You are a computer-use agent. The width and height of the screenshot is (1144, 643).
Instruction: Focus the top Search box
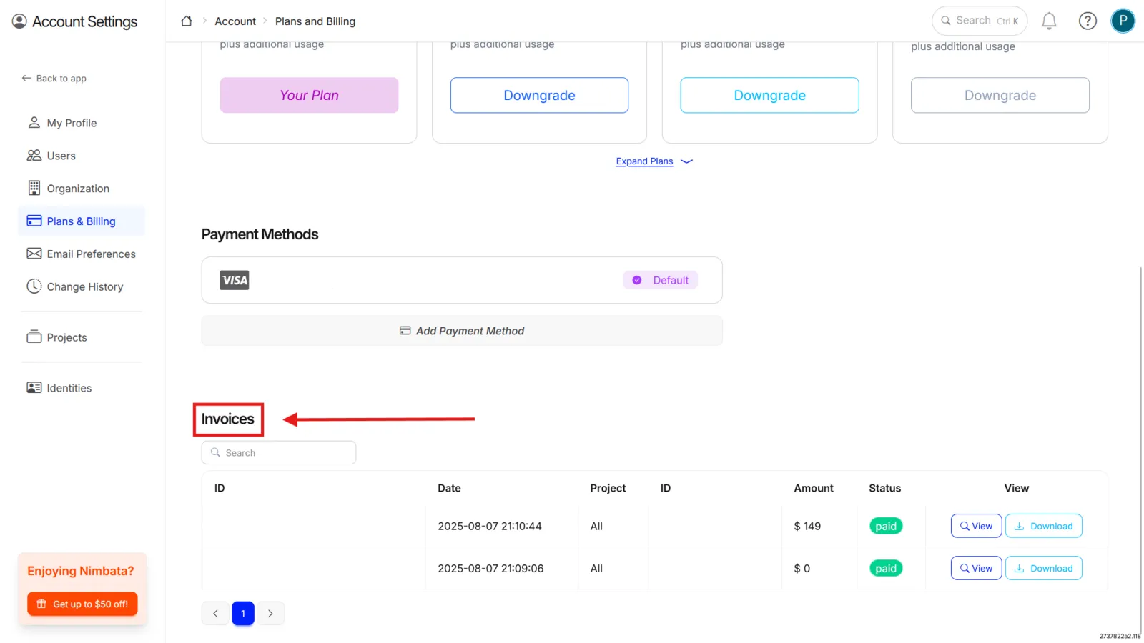point(980,21)
